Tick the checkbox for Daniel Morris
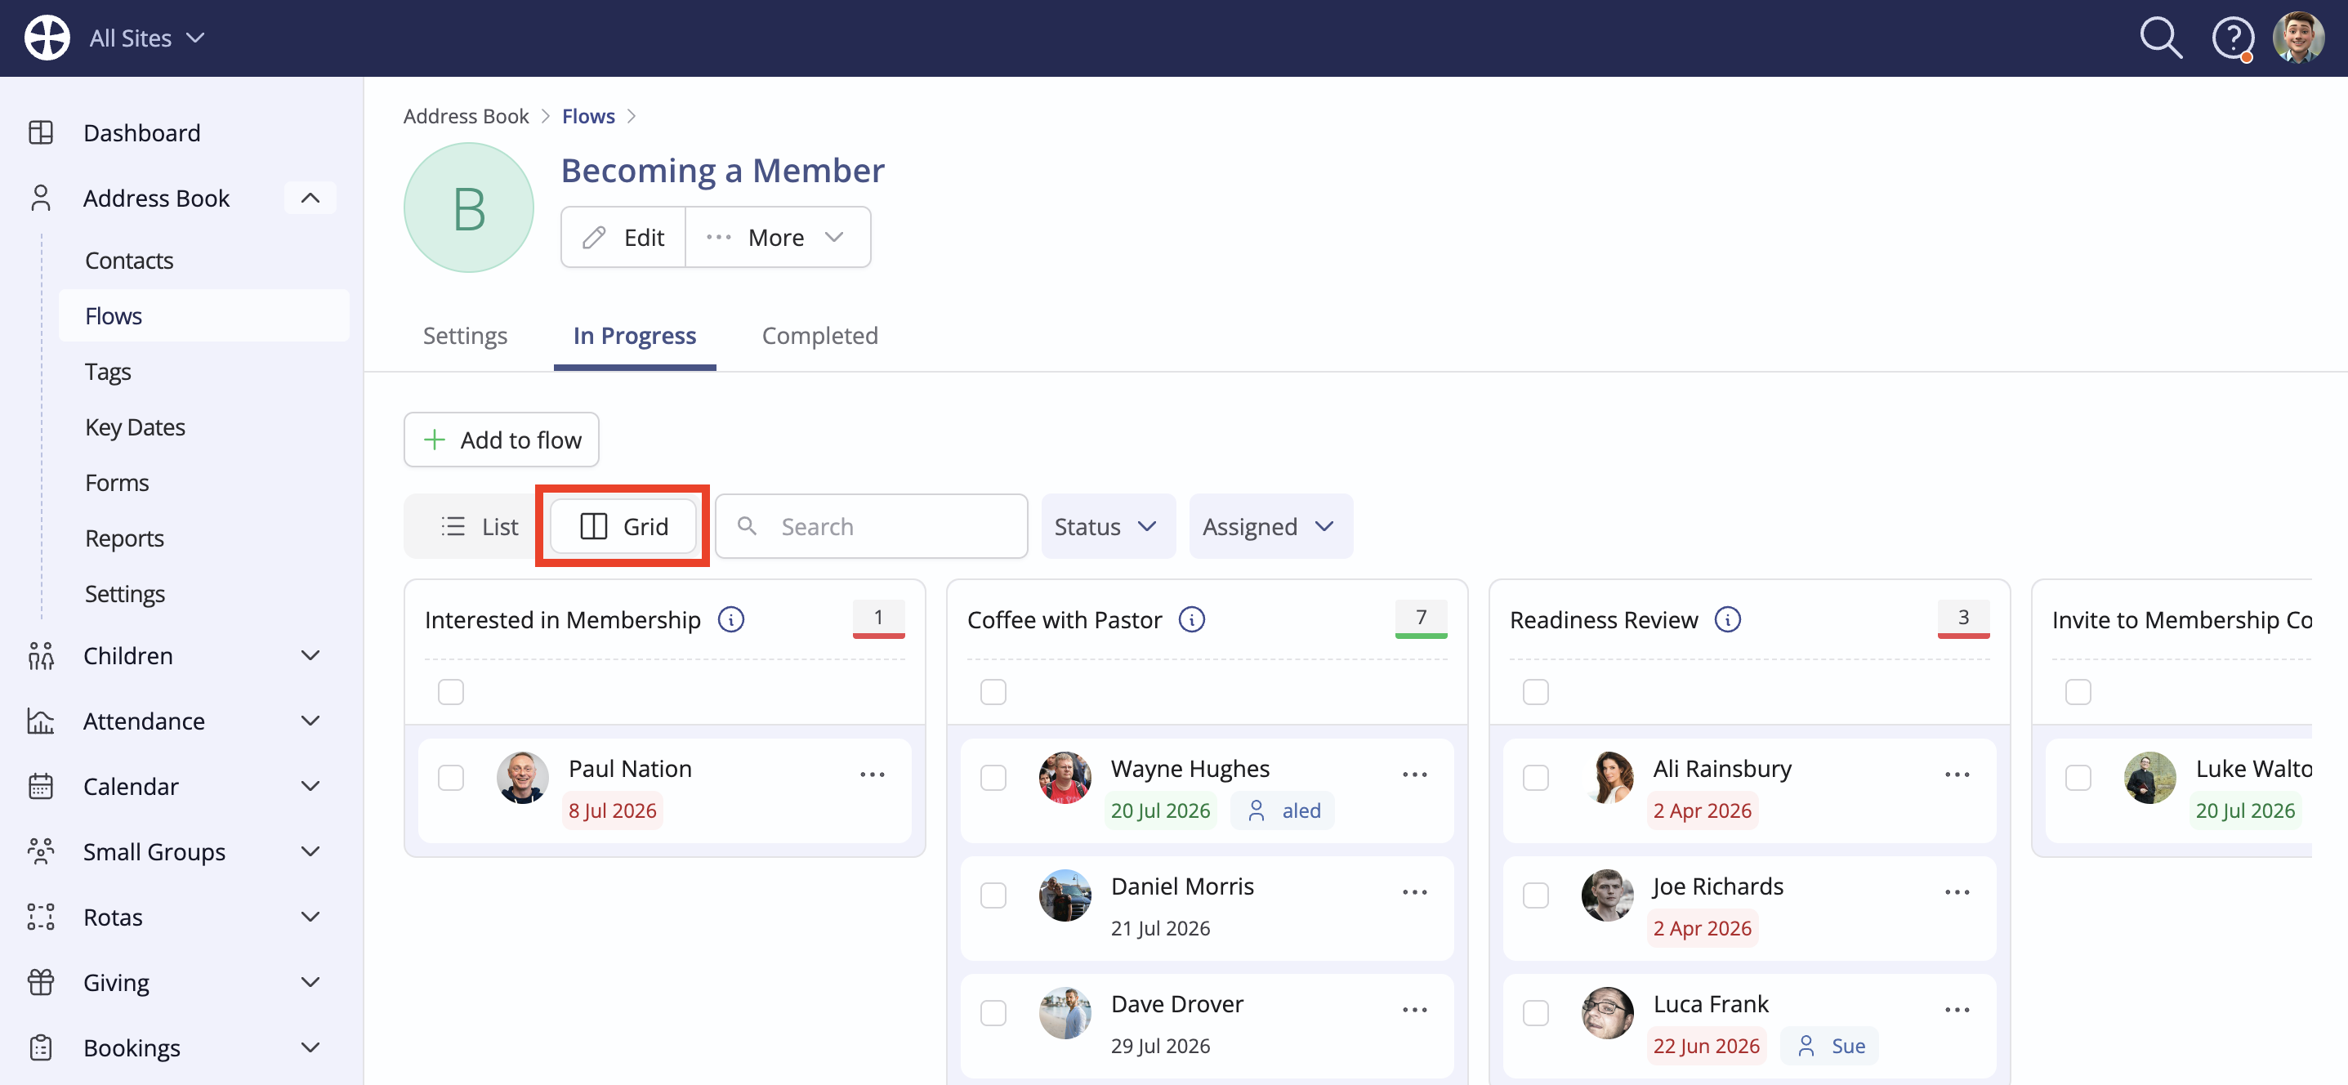 click(993, 895)
